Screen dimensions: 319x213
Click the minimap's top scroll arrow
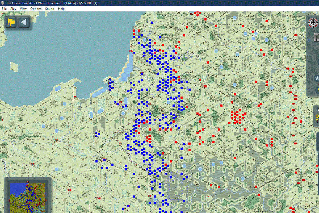pyautogui.click(x=27, y=182)
